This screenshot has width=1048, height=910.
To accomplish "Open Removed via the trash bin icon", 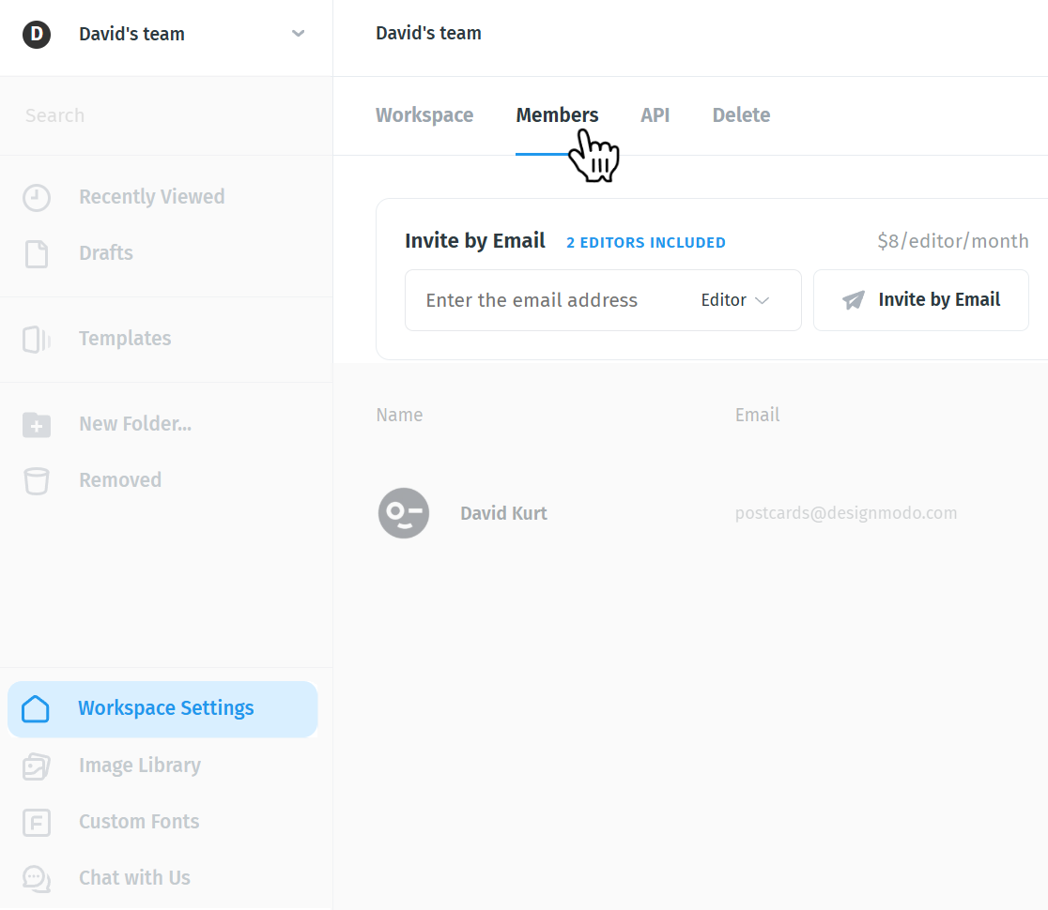I will (36, 480).
